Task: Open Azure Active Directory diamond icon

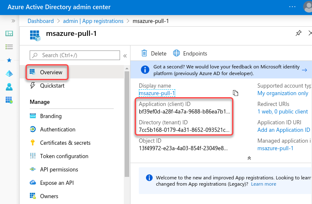Action: point(9,73)
